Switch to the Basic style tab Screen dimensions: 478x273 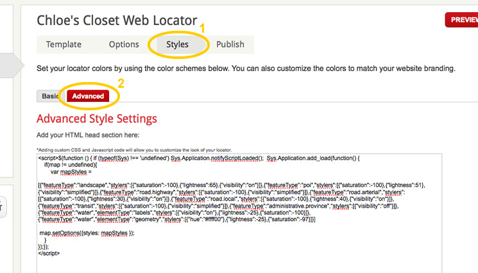pyautogui.click(x=50, y=96)
